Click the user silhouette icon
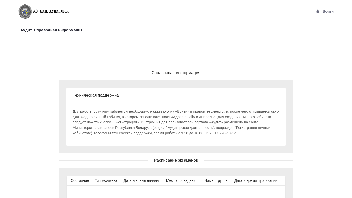352x198 pixels. point(318,11)
